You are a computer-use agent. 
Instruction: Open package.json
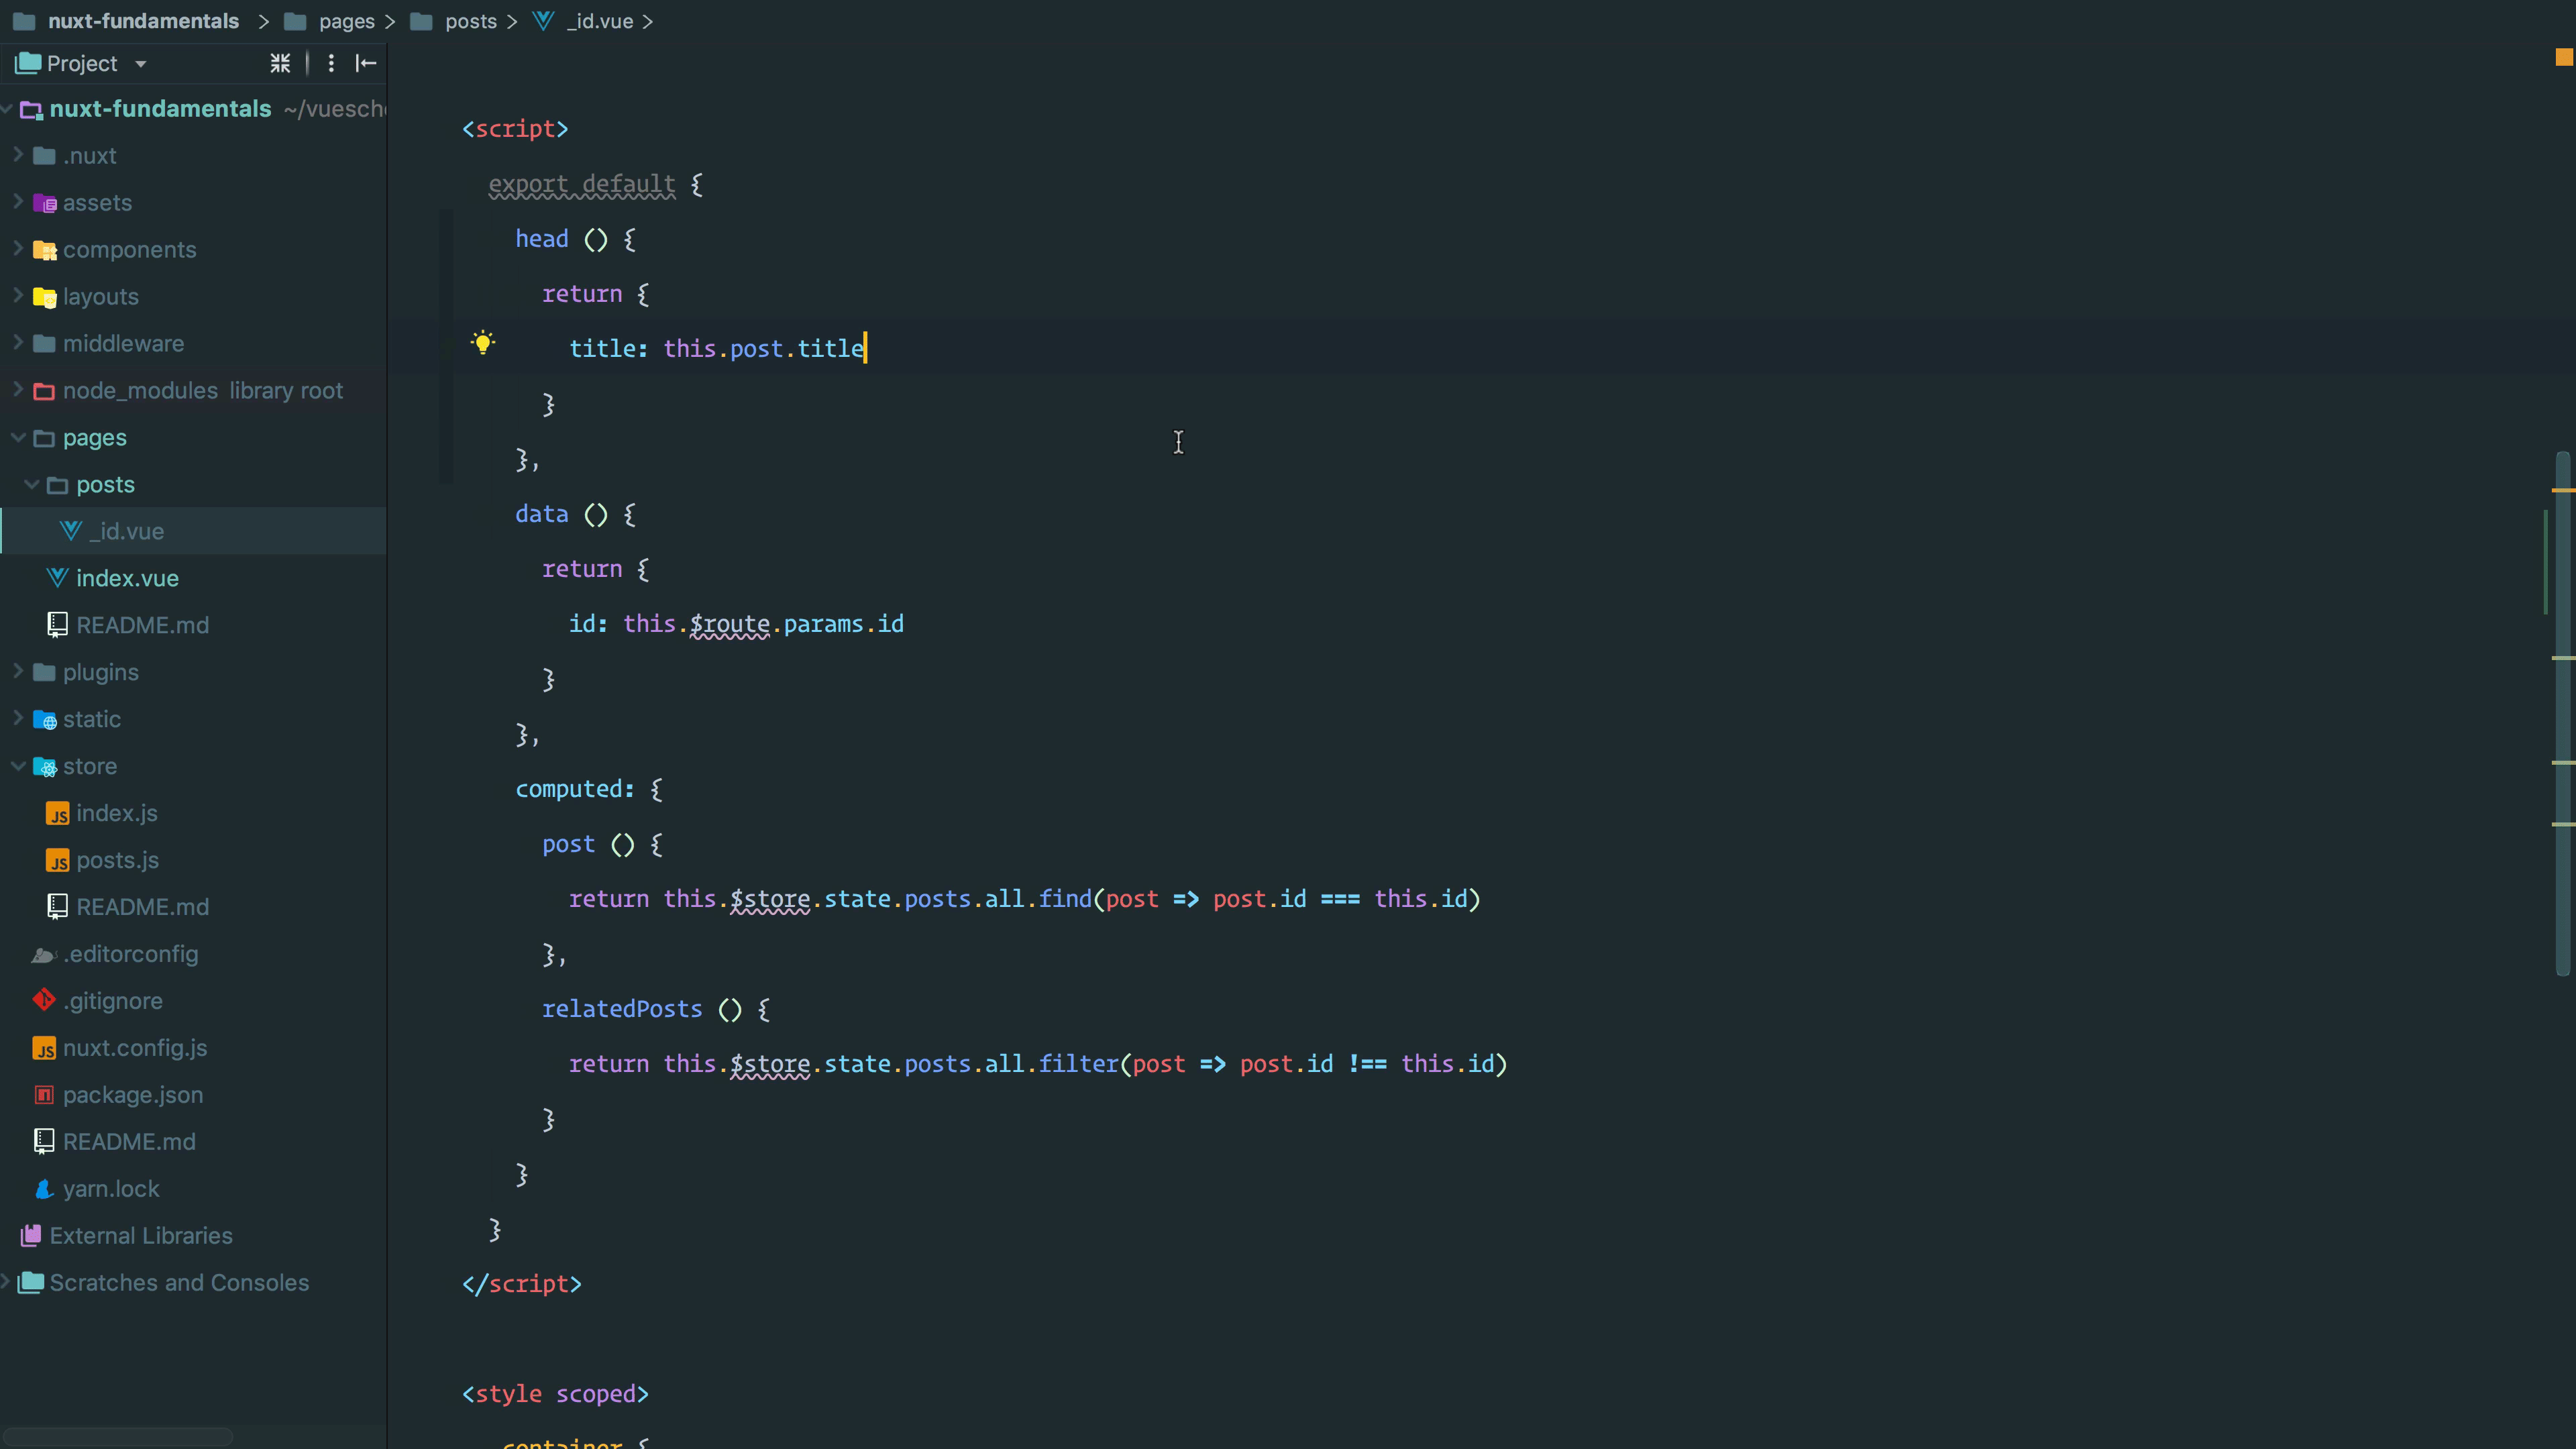[133, 1095]
